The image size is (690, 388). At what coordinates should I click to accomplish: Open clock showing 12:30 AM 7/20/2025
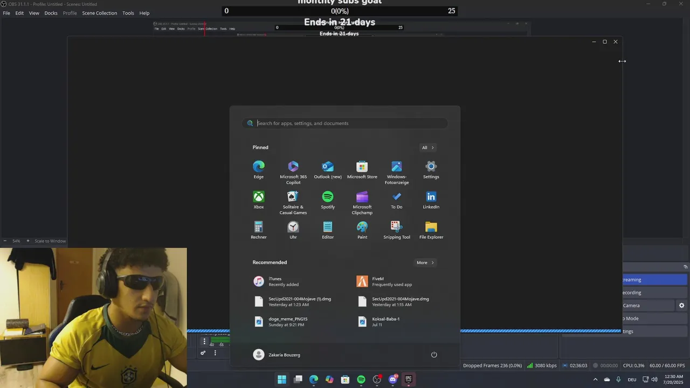point(674,379)
